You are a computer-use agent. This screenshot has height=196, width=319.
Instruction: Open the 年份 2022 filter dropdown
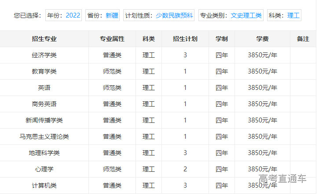64,15
